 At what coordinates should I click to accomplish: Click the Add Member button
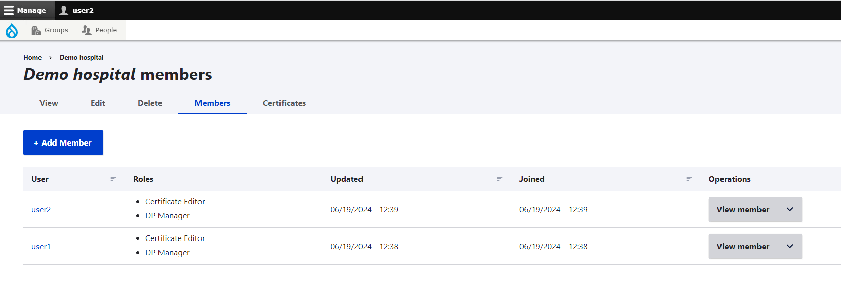(x=63, y=142)
